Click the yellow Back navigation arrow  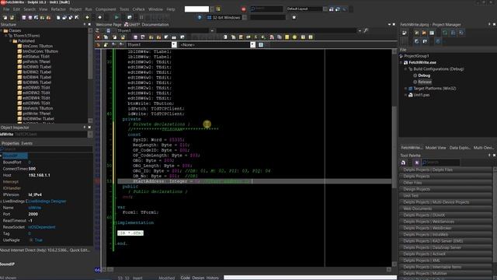pos(88,17)
